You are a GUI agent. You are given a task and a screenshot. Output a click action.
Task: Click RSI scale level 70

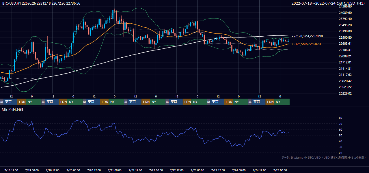coord(340,124)
